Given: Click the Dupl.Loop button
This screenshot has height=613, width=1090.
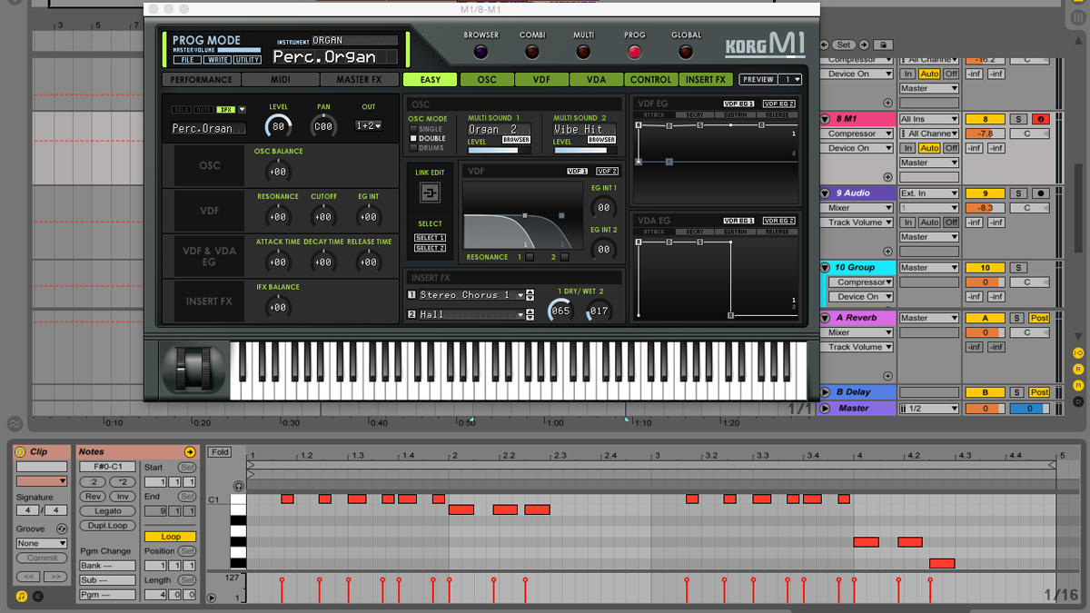Looking at the screenshot, I should click(x=107, y=526).
